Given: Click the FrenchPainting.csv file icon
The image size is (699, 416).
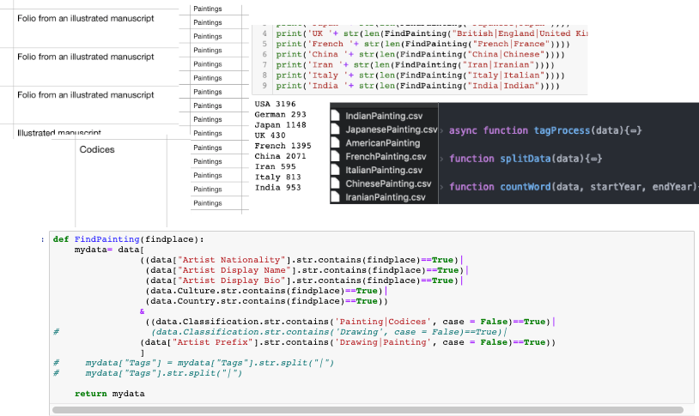Looking at the screenshot, I should tap(336, 157).
